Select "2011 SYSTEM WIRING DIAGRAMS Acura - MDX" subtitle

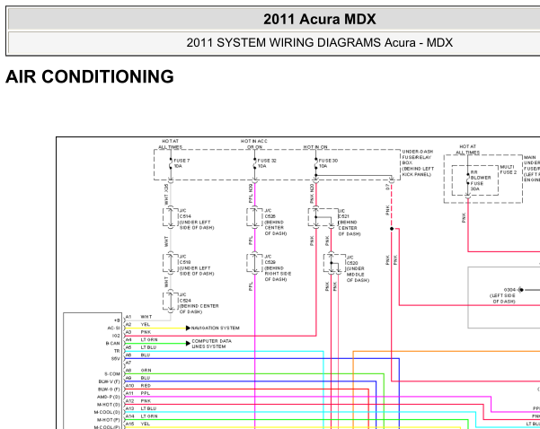[320, 43]
